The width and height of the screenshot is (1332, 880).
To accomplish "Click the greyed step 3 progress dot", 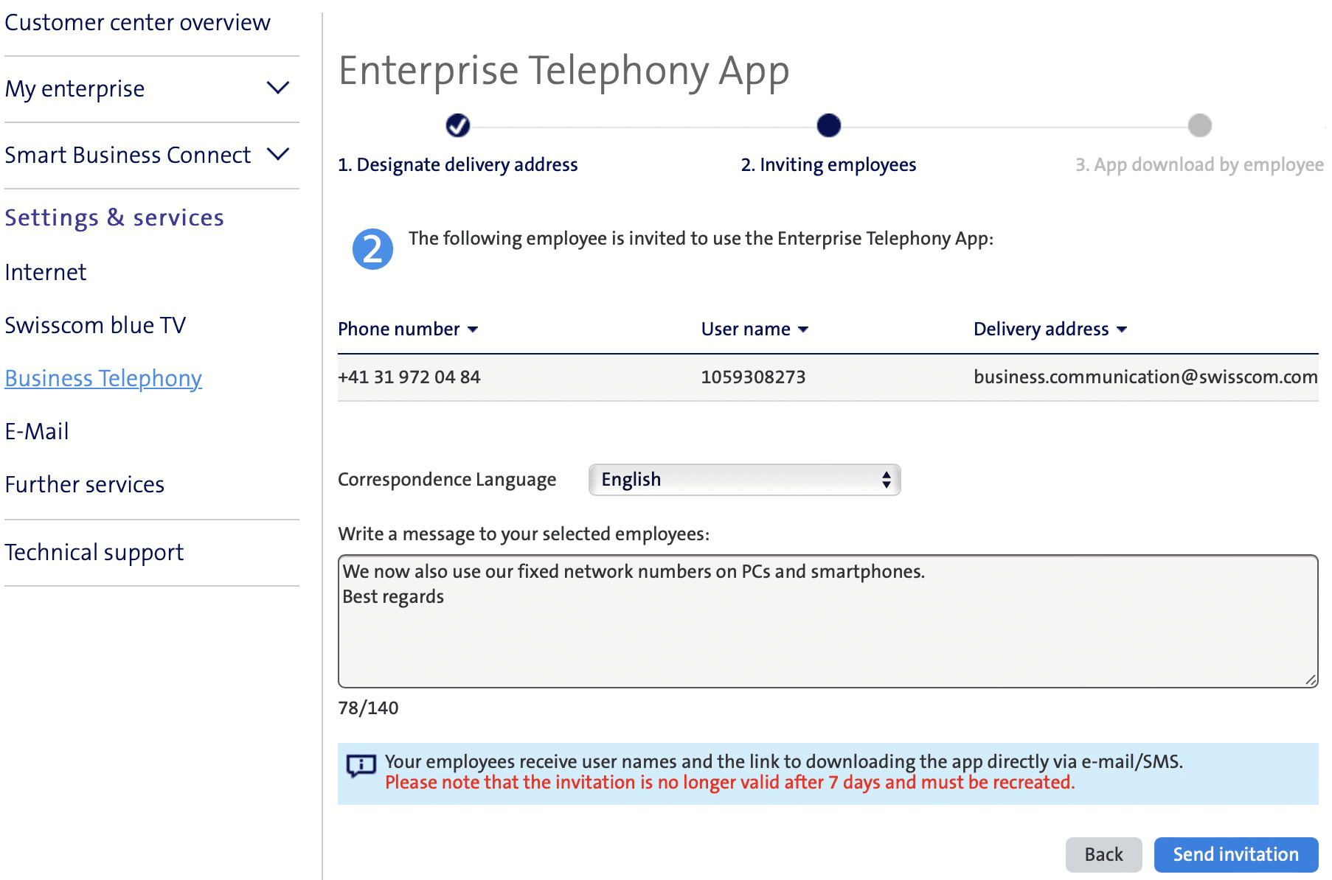I will click(x=1200, y=125).
